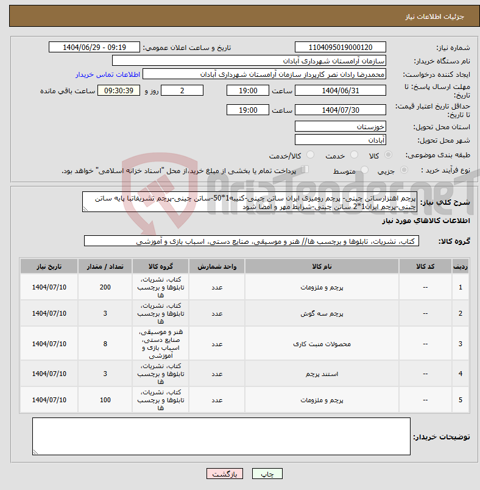Click price validity date 1404/07/30
The image size is (480, 490).
pos(341,110)
